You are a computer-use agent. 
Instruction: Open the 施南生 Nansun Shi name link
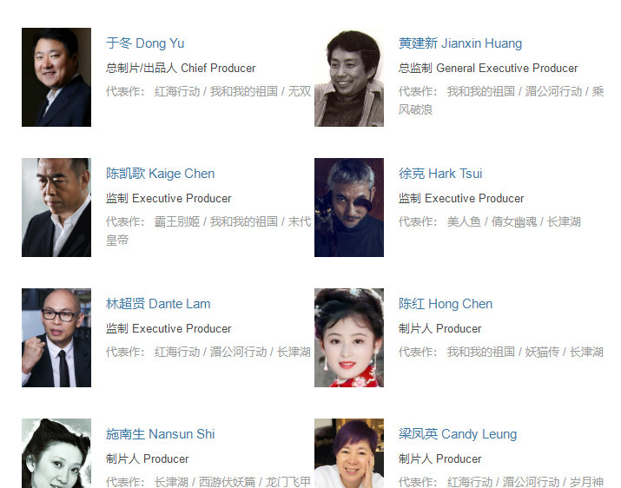click(160, 434)
